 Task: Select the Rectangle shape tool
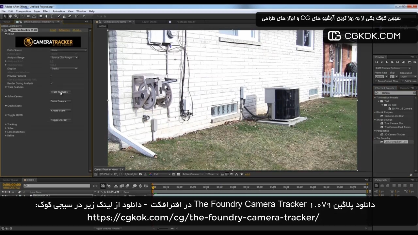40,16
